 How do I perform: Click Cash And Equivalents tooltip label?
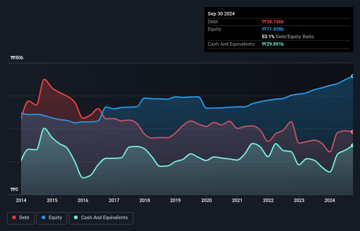[x=231, y=44]
